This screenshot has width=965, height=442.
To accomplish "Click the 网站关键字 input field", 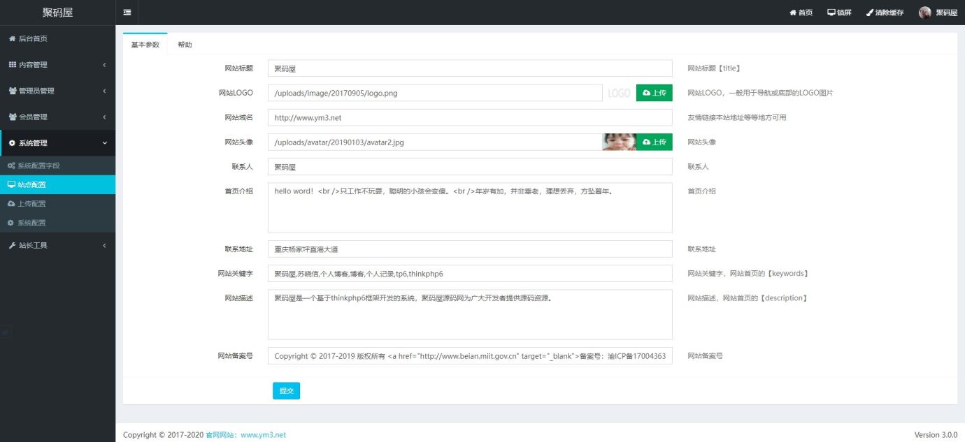I will 470,273.
